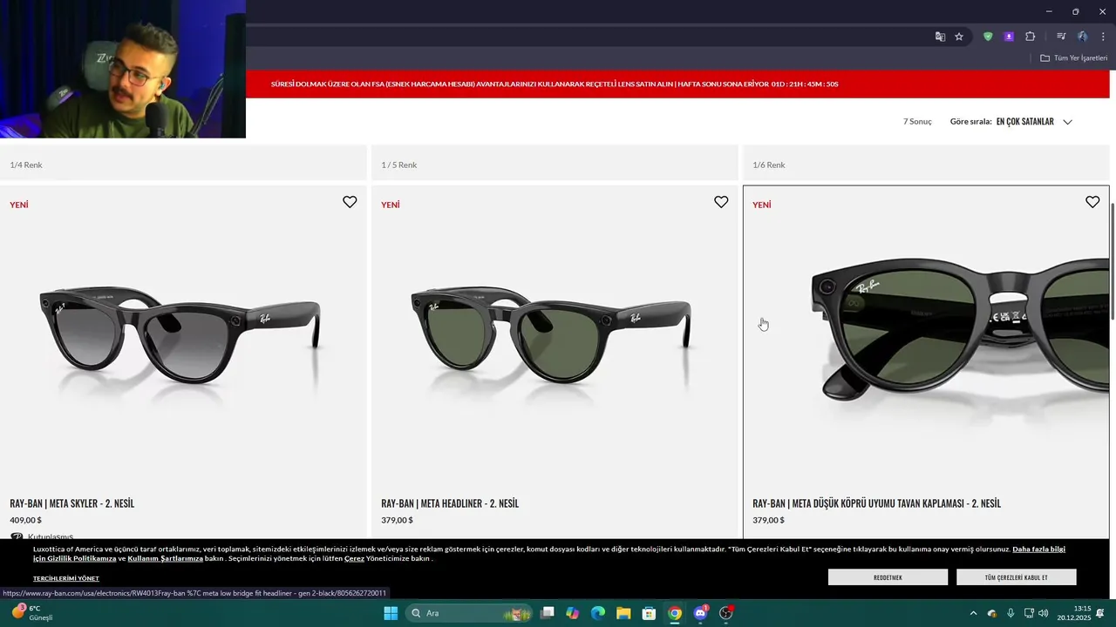The width and height of the screenshot is (1116, 627).
Task: Toggle wishlist heart on low bridge fit product
Action: (1092, 202)
